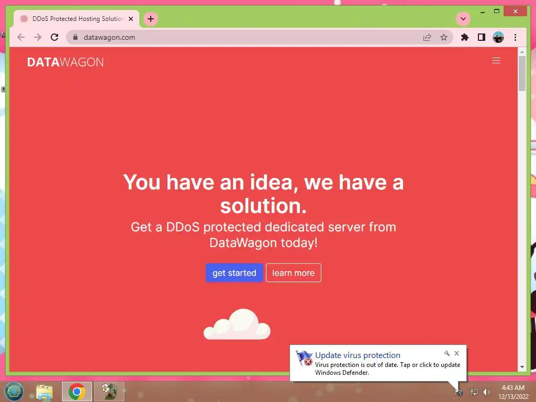This screenshot has width=536, height=402.
Task: Open a new tab with the plus button
Action: pos(151,19)
